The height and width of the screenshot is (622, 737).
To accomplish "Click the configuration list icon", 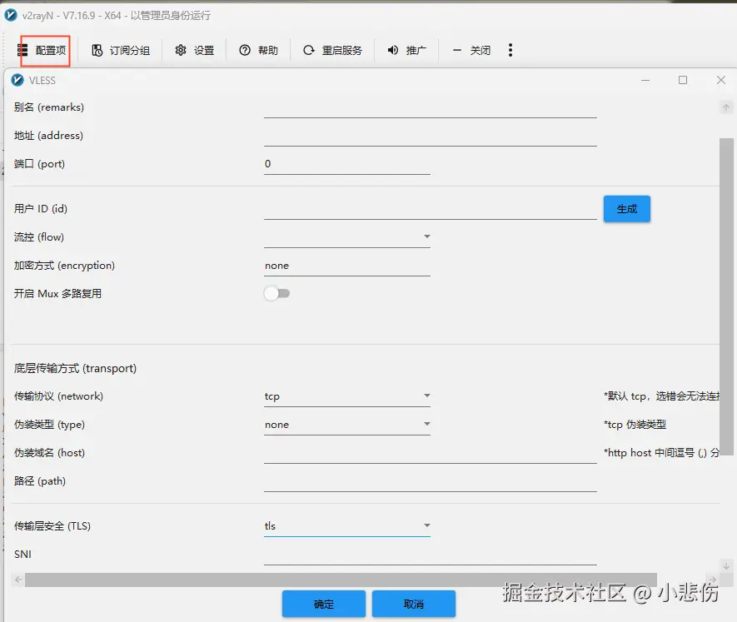I will click(22, 50).
